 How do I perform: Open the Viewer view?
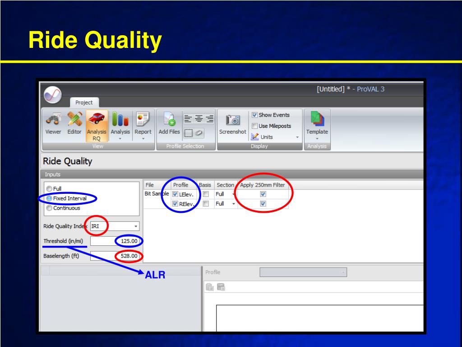pos(53,123)
